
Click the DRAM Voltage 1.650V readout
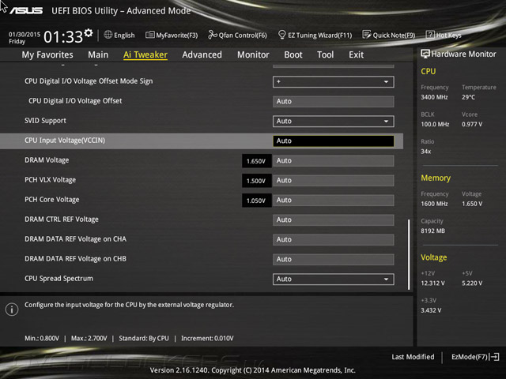point(256,161)
